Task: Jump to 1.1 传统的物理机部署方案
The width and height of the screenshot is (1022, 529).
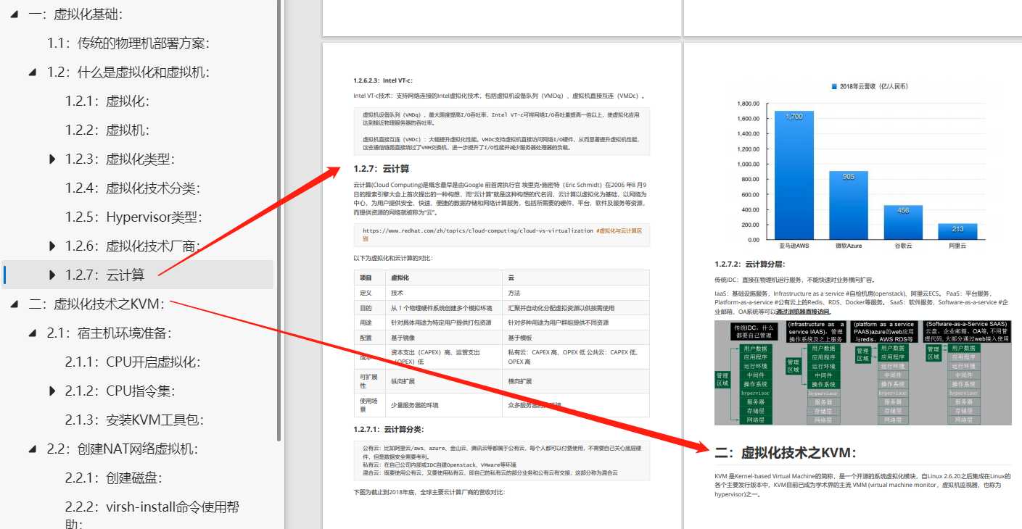Action: [x=128, y=43]
